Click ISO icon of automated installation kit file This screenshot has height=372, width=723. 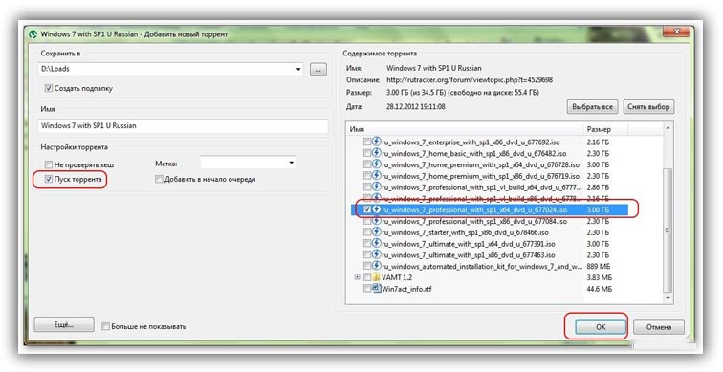(376, 266)
